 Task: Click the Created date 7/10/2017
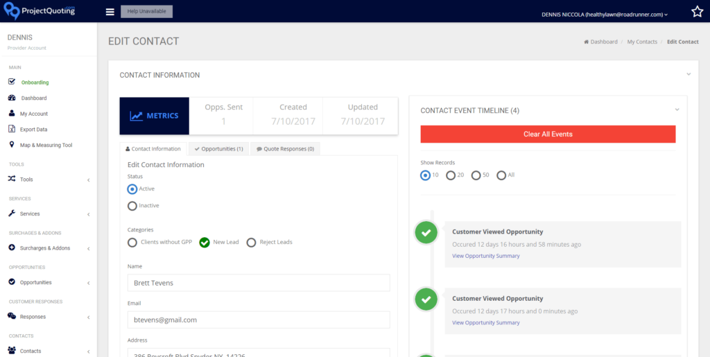pyautogui.click(x=293, y=121)
